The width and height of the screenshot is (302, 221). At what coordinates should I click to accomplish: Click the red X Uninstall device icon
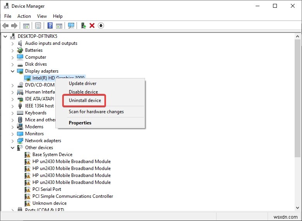(92, 25)
